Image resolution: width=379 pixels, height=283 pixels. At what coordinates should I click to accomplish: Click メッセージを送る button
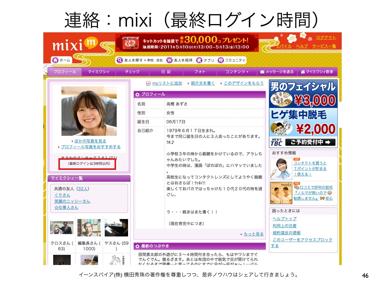[x=277, y=71]
